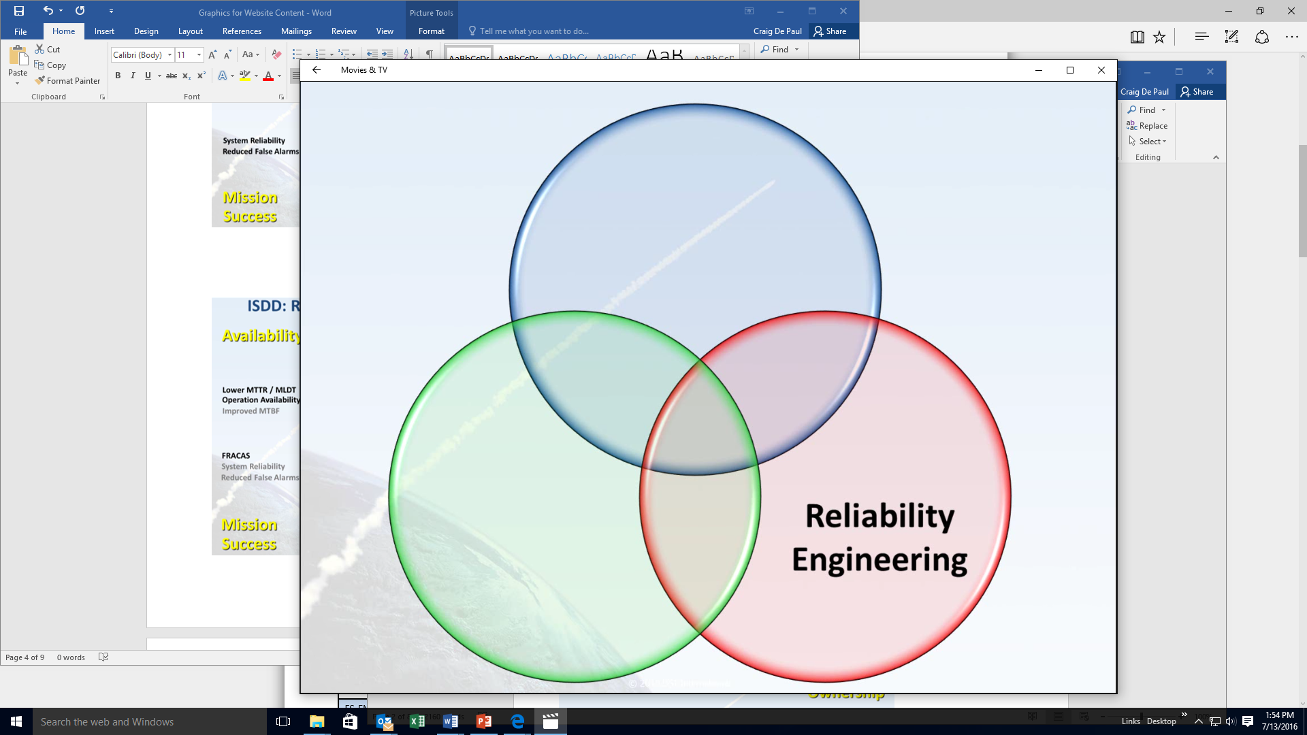Switch to the References tab

(x=242, y=31)
